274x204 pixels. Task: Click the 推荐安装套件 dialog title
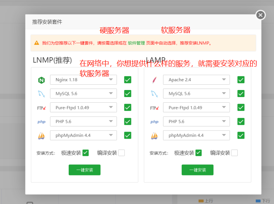(47, 22)
